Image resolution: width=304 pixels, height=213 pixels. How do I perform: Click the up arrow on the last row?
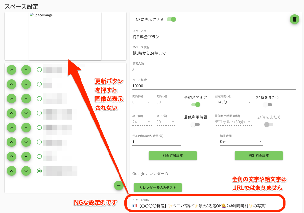11,171
